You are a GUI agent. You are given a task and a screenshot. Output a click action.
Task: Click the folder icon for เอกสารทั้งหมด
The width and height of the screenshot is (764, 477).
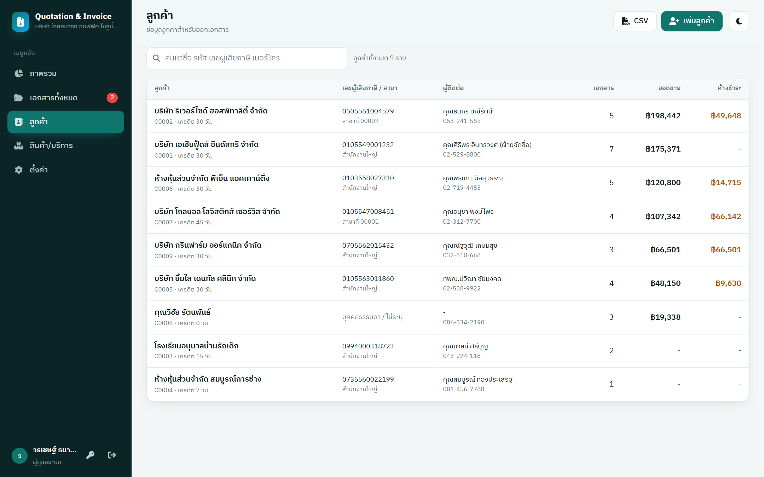pyautogui.click(x=19, y=98)
